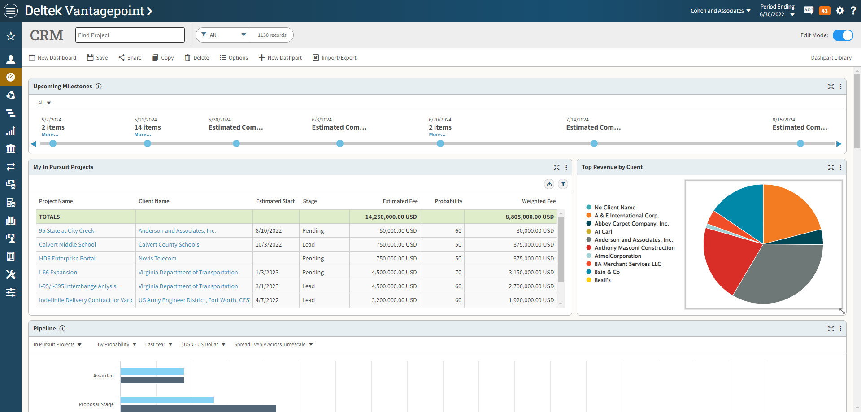This screenshot has height=412, width=861.
Task: Open the hamburger navigation menu
Action: pyautogui.click(x=11, y=11)
